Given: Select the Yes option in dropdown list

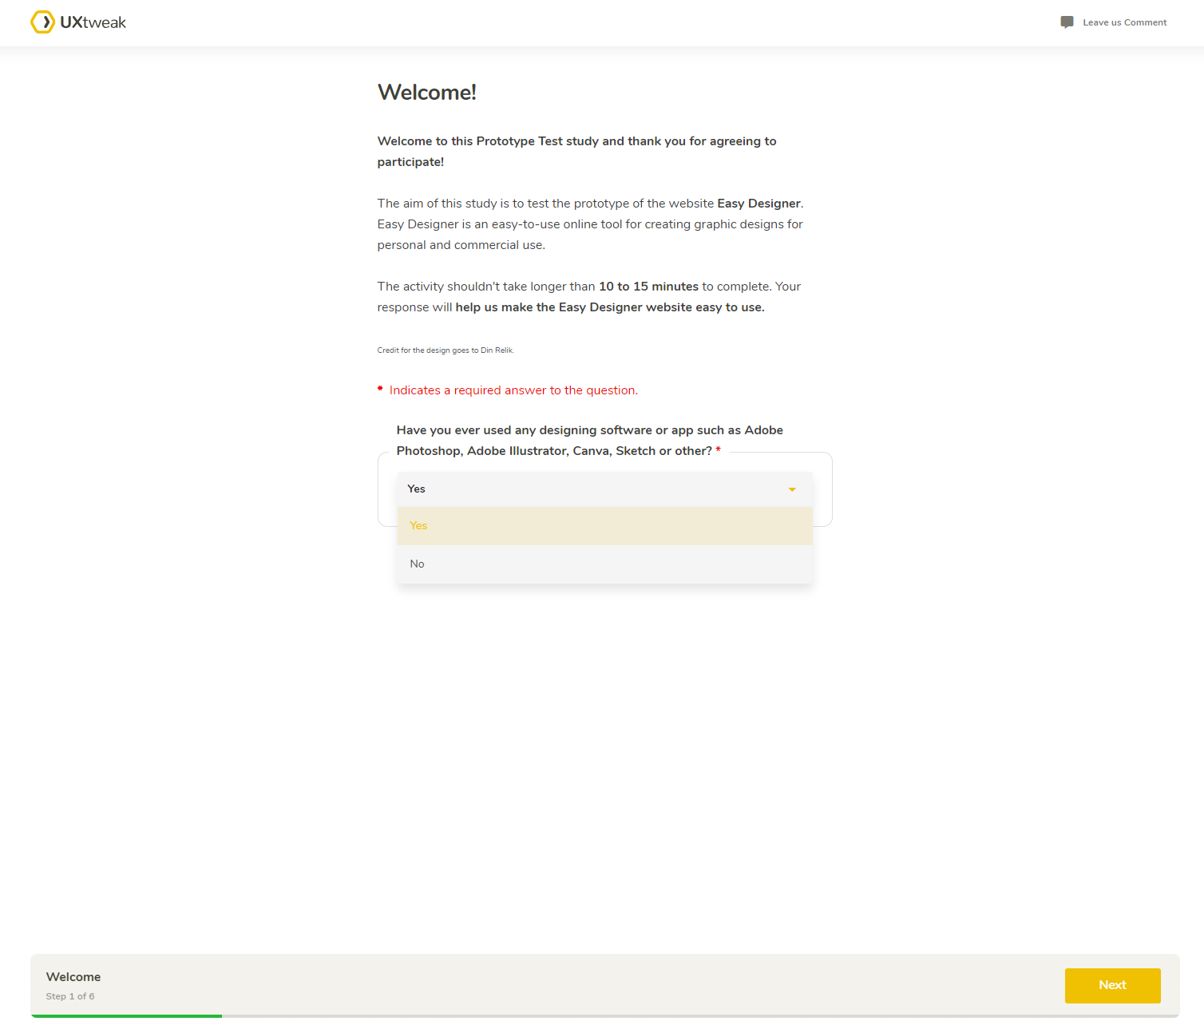Looking at the screenshot, I should (604, 525).
